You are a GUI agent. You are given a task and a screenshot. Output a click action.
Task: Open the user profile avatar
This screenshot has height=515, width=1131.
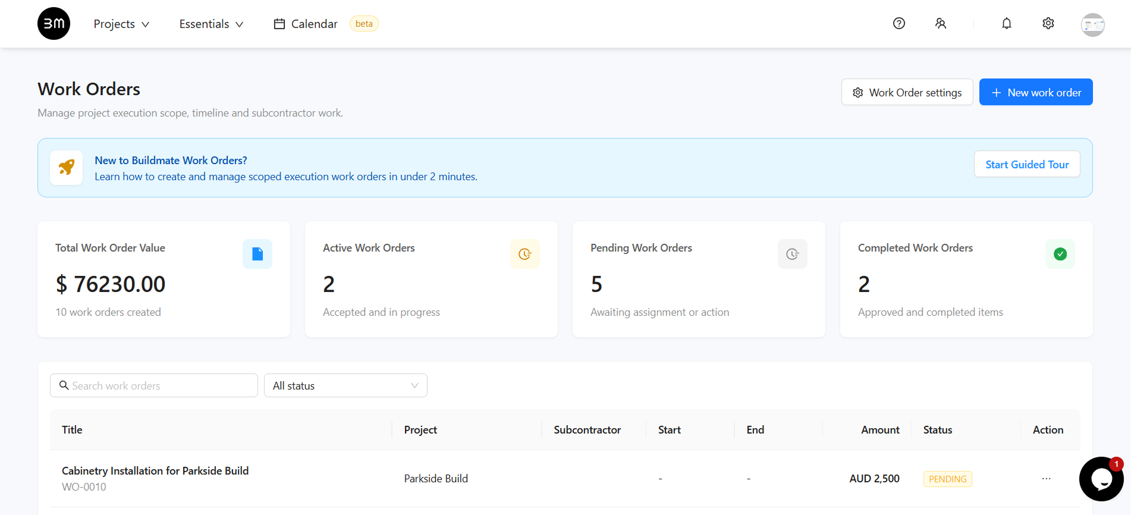[1093, 25]
